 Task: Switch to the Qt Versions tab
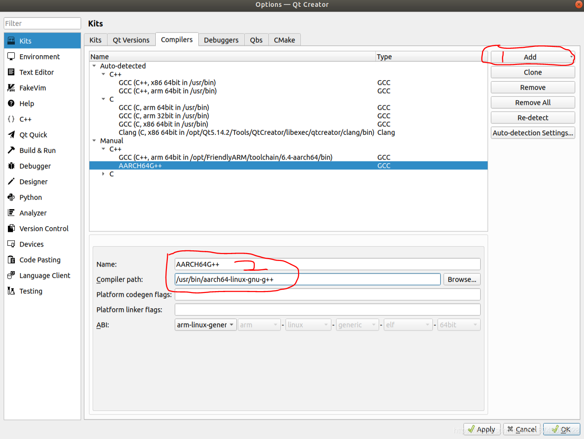click(131, 40)
